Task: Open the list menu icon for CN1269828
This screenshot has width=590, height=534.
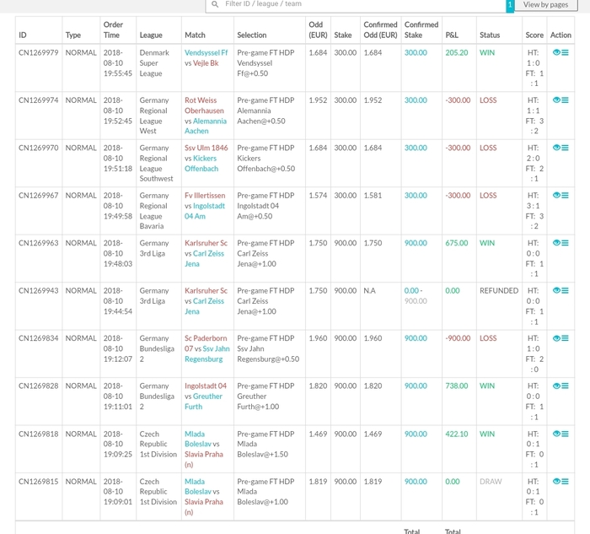Action: [x=565, y=386]
